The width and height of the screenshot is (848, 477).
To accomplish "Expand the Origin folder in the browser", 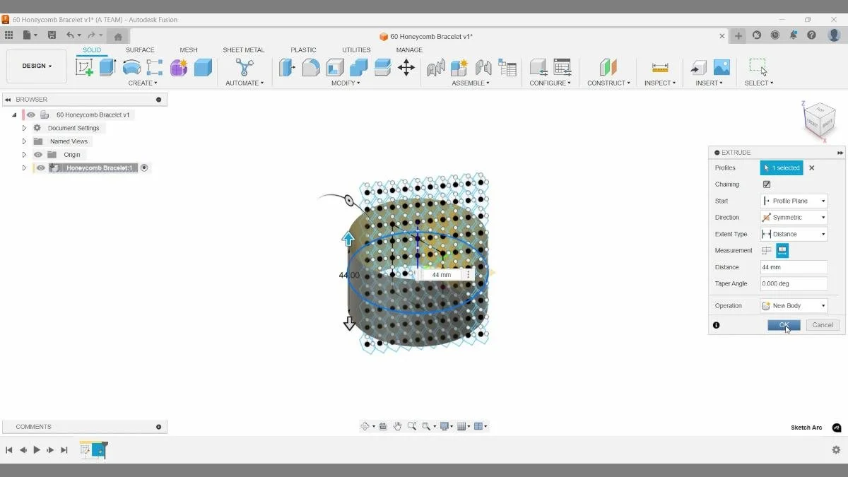I will [x=23, y=154].
